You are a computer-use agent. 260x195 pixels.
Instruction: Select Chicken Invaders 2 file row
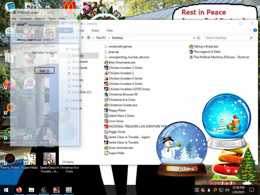(119, 73)
